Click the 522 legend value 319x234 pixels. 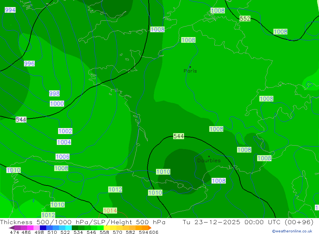click(65, 232)
